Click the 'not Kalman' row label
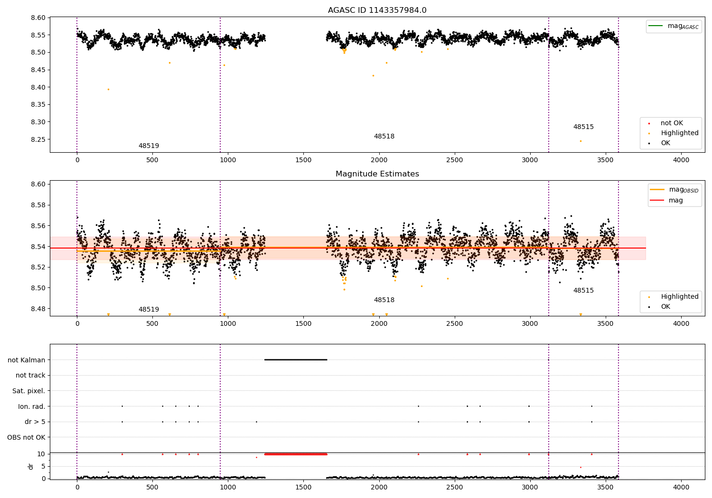 click(x=27, y=360)
